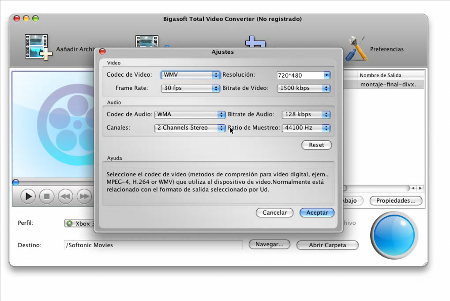Click Cancelar in the Ajustes dialog
Viewport: 450px width, 301px height.
275,213
